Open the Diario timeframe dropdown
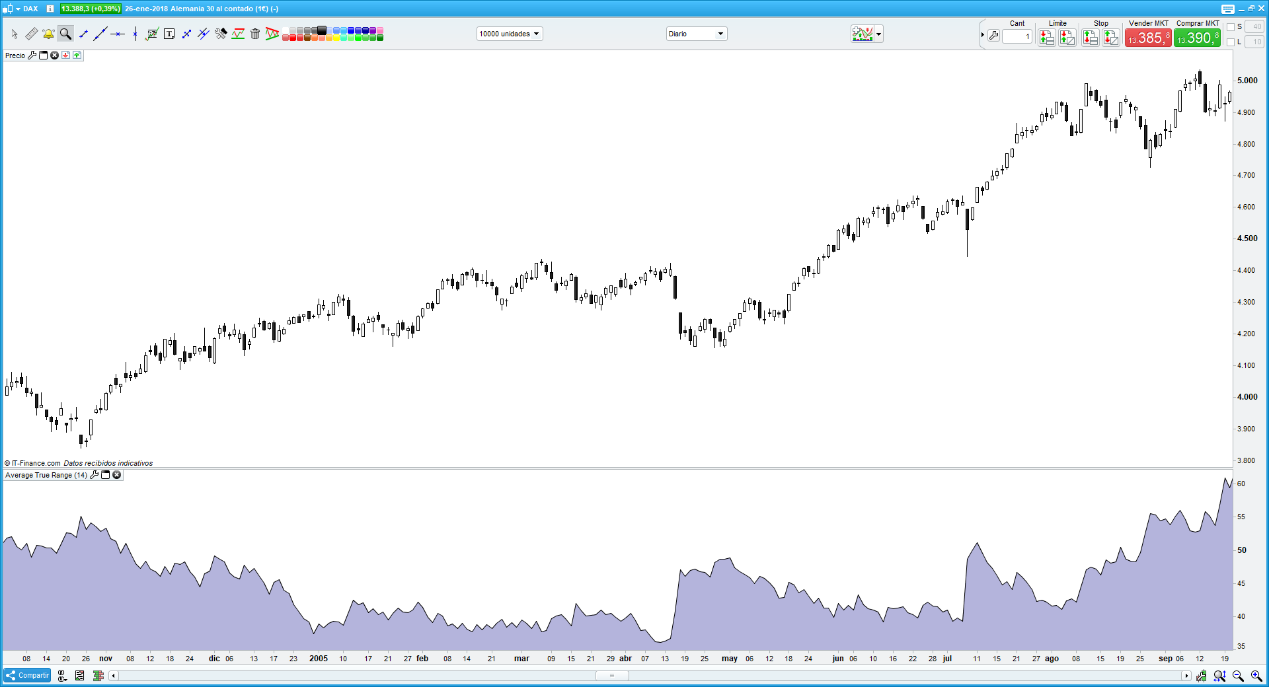1269x687 pixels. 697,34
